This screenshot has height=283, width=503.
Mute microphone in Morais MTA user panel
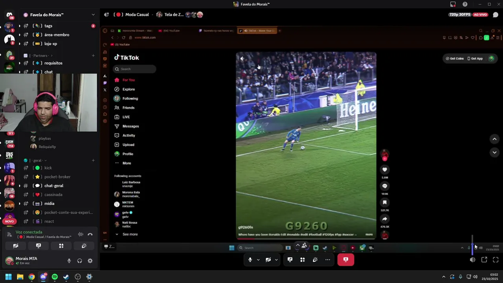(69, 261)
